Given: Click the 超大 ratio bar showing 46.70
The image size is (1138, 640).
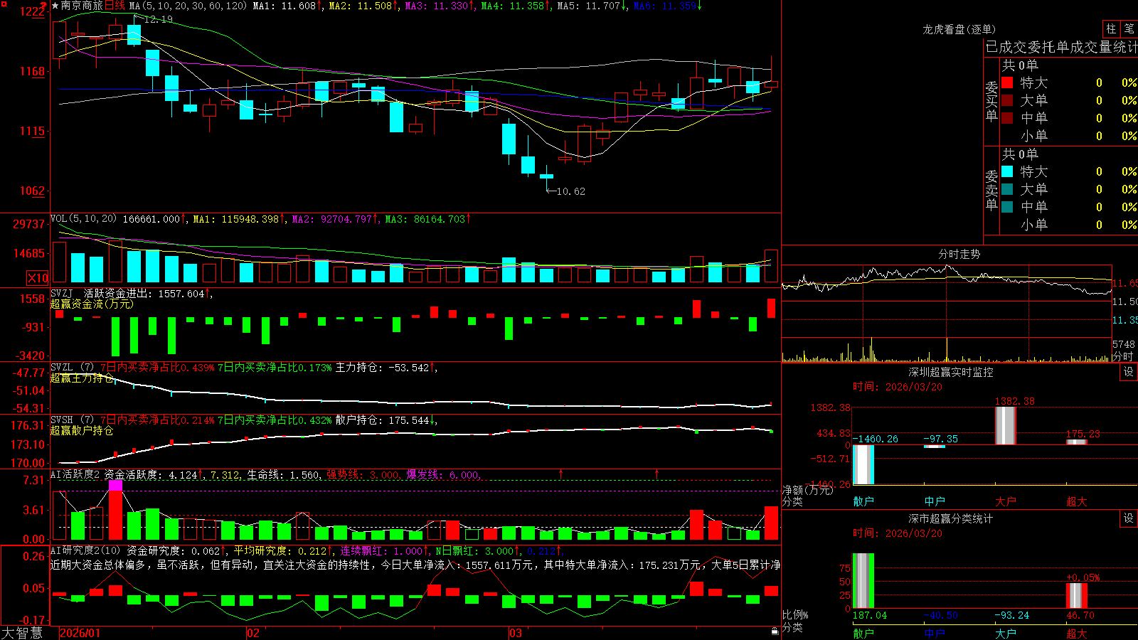Looking at the screenshot, I should (x=1076, y=596).
